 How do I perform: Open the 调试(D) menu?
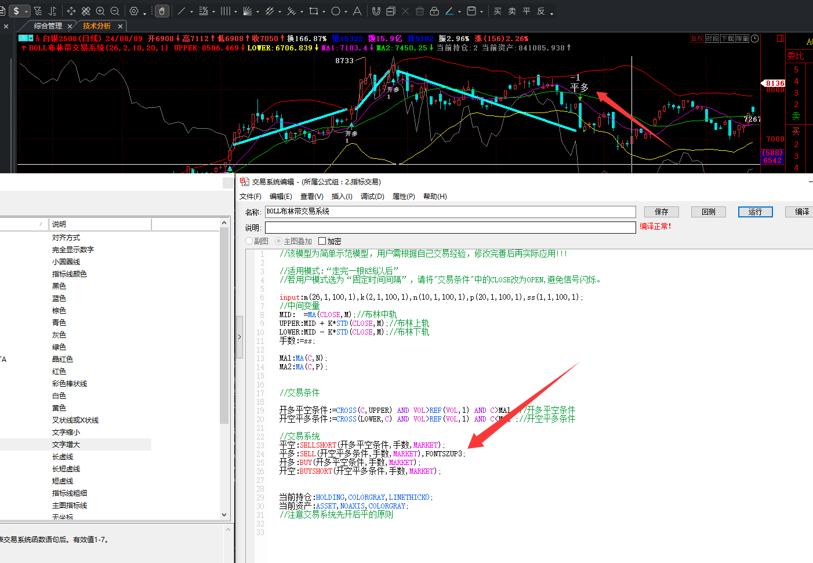(372, 197)
